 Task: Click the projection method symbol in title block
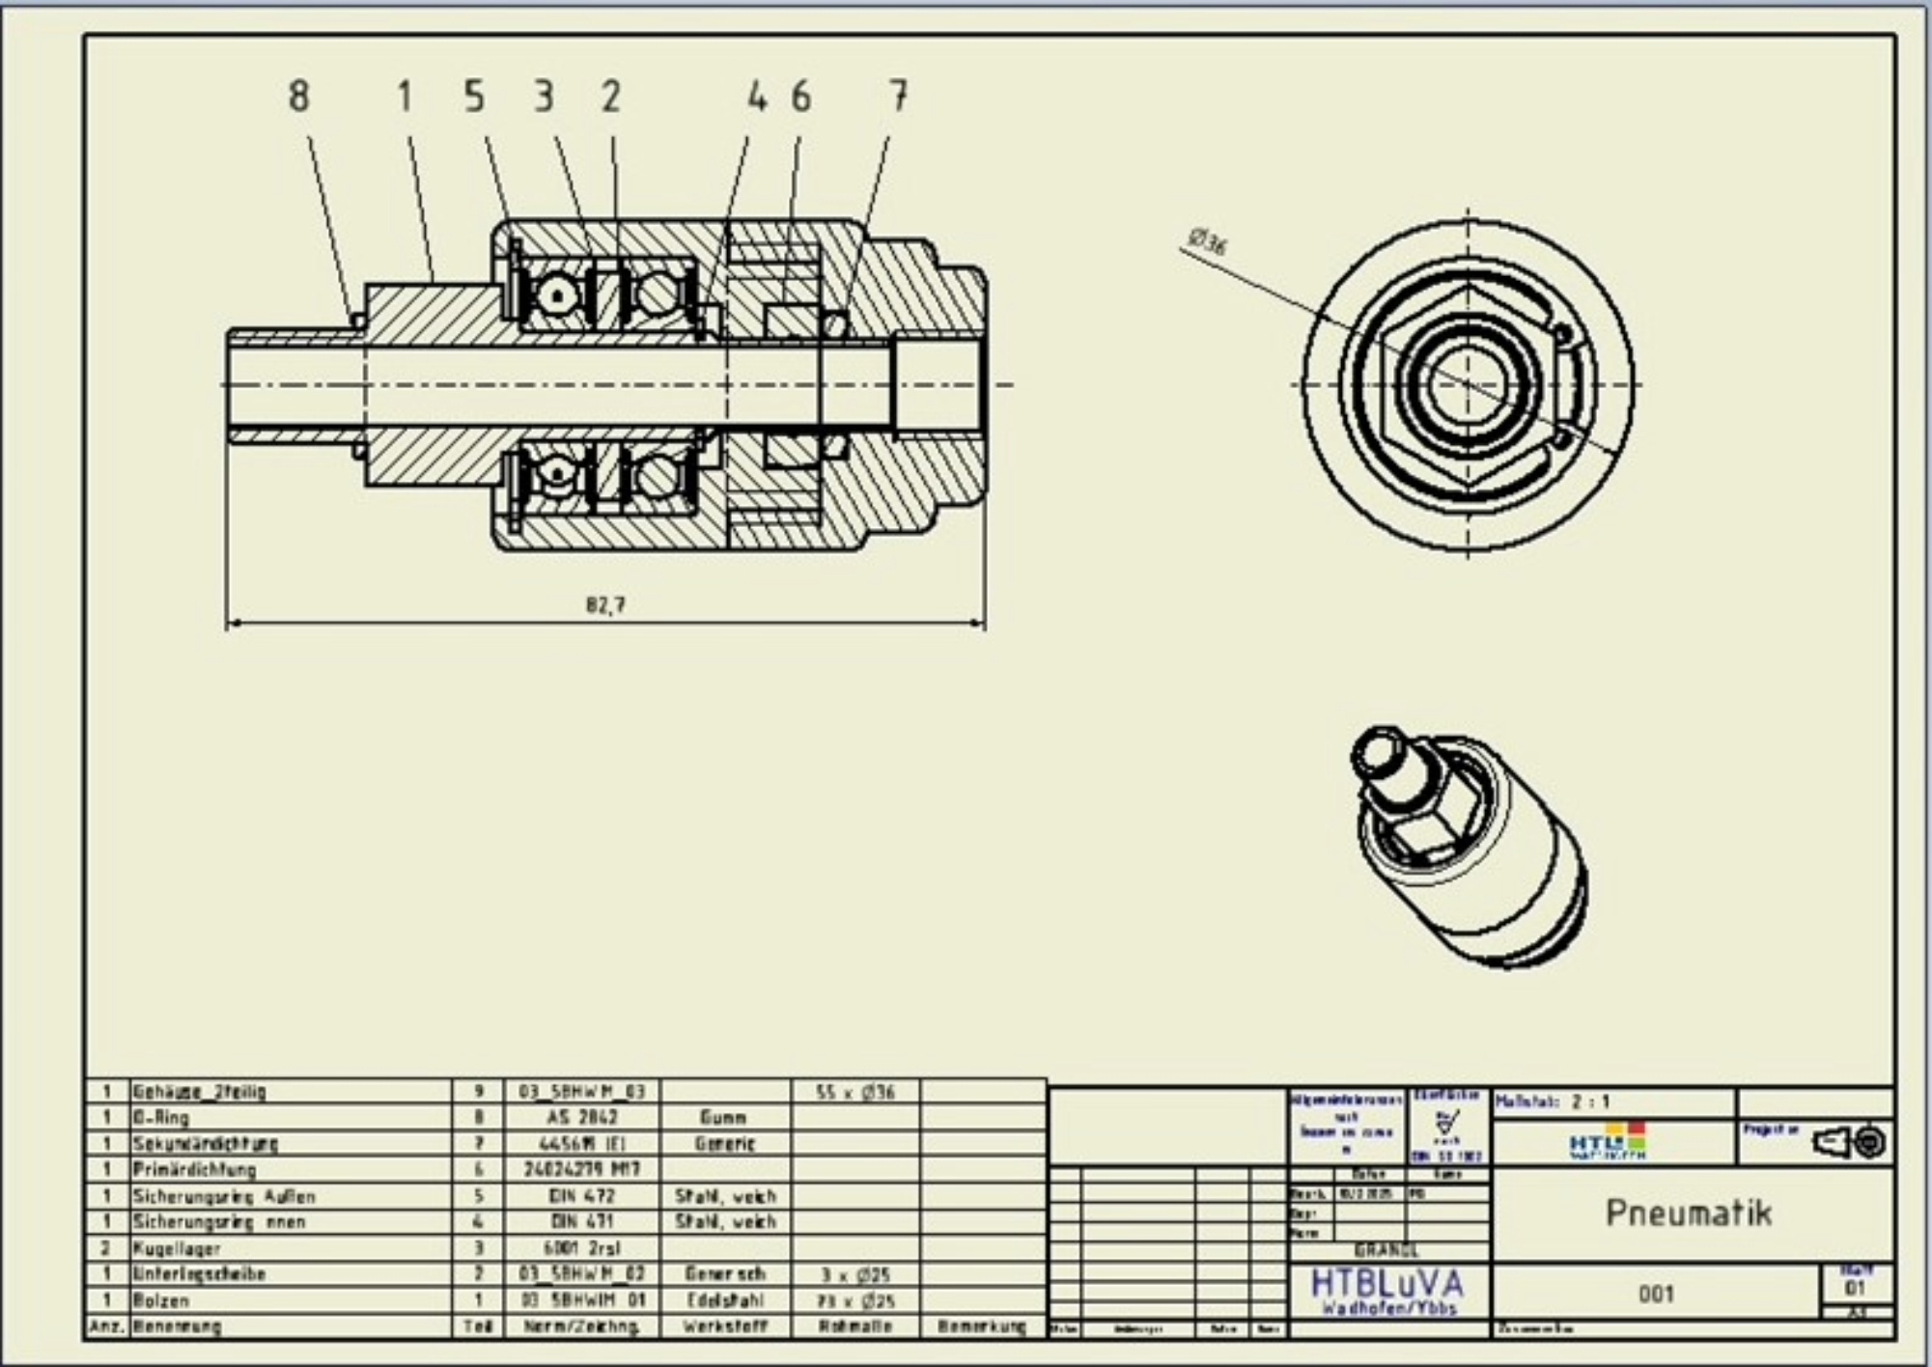click(1849, 1143)
